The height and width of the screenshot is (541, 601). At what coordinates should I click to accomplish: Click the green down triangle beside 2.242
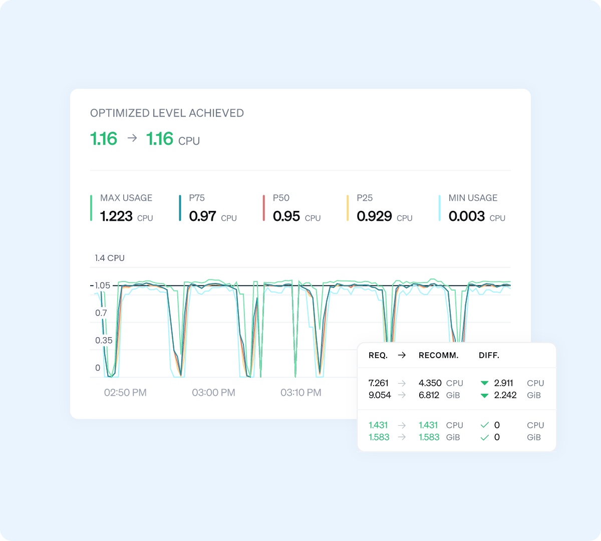(484, 395)
